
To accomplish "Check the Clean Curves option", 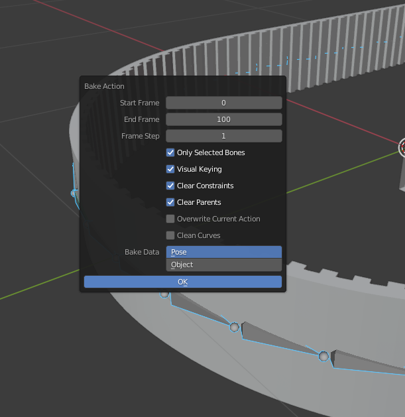I will [x=170, y=235].
